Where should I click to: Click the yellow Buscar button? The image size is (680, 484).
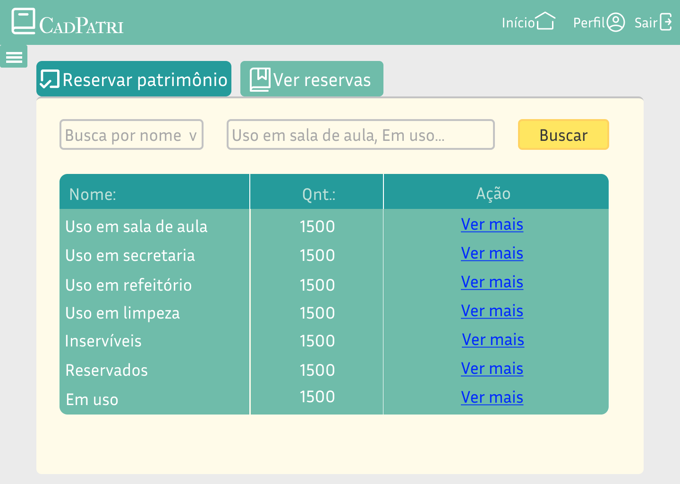click(563, 135)
